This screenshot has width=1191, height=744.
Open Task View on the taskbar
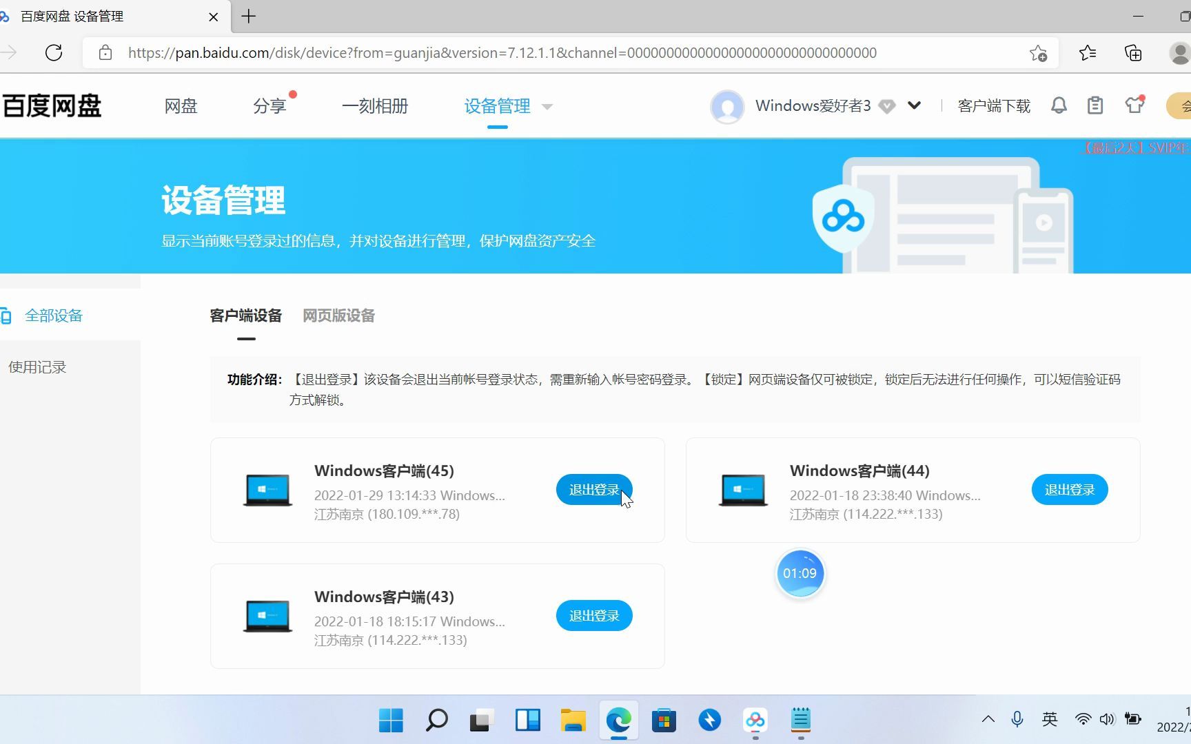point(482,721)
